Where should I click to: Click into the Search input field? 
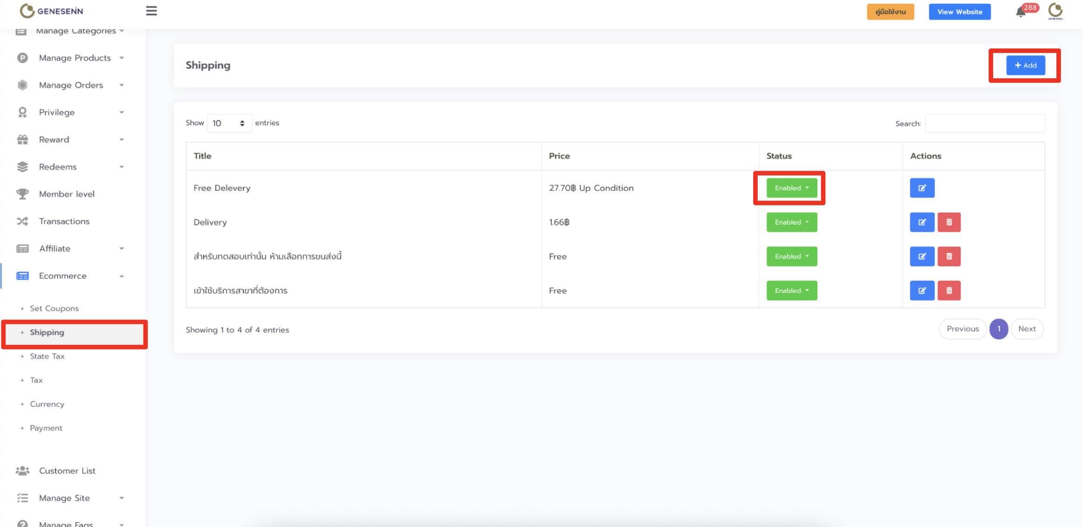(985, 123)
